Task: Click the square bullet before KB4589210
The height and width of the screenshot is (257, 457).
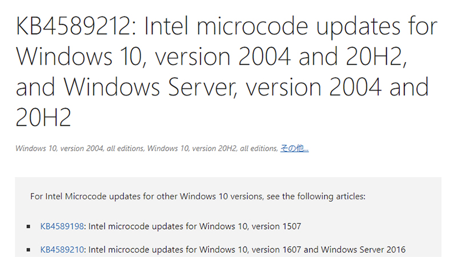Action: click(x=29, y=250)
